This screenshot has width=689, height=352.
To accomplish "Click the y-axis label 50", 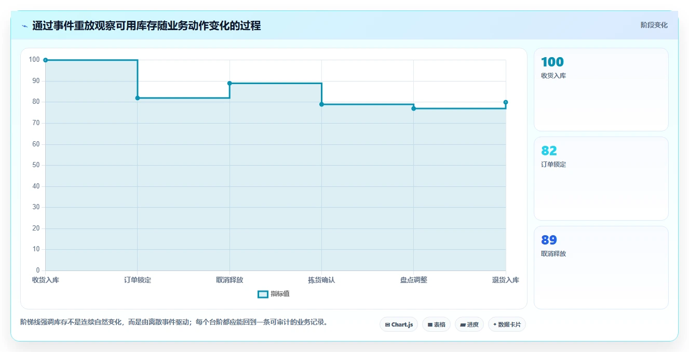I will tap(36, 165).
